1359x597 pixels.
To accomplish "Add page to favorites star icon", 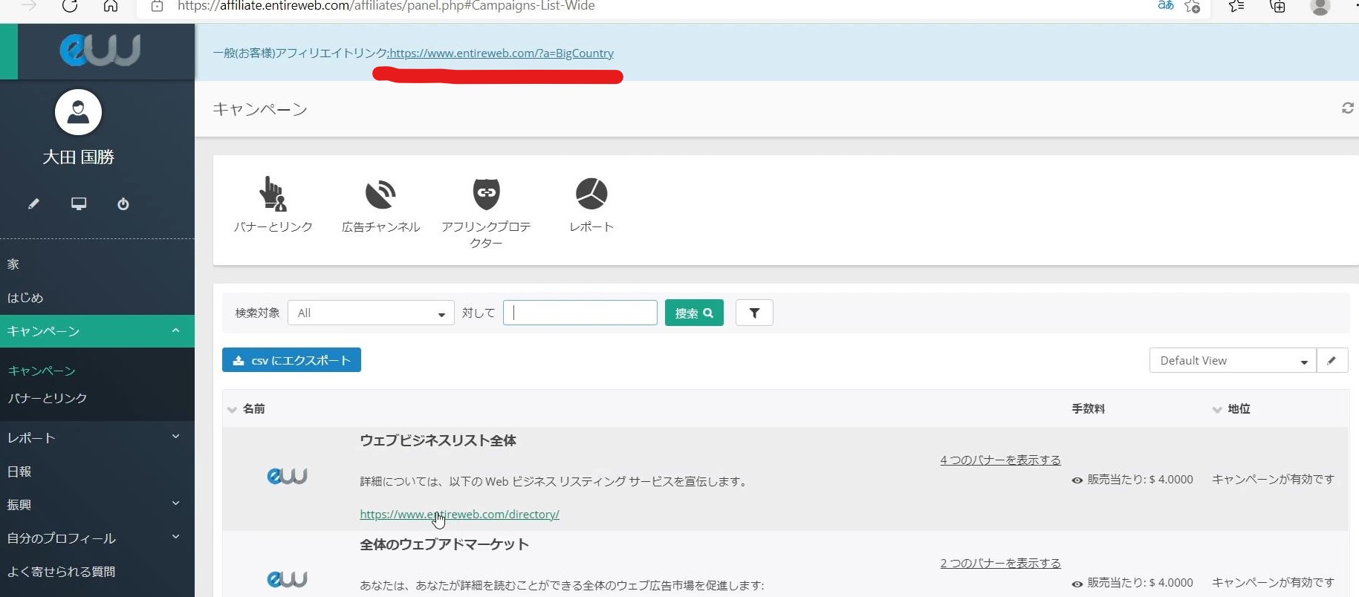I will point(1193,7).
